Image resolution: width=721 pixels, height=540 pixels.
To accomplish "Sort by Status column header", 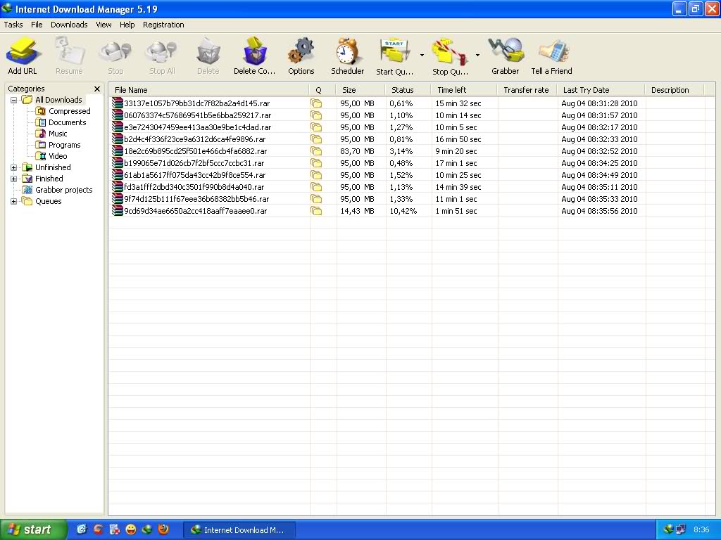I will (408, 90).
